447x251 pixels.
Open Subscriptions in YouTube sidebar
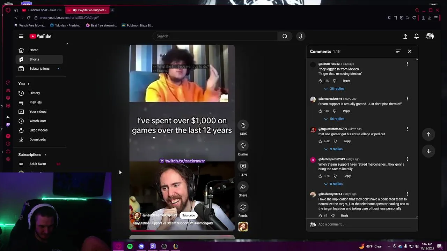pyautogui.click(x=39, y=69)
